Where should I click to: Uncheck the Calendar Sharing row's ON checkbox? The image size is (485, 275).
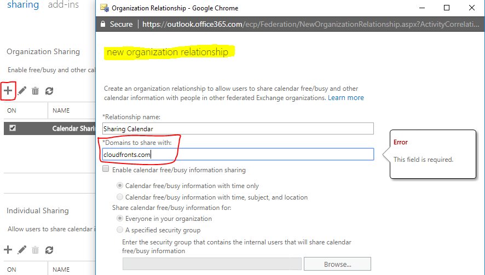pos(13,128)
